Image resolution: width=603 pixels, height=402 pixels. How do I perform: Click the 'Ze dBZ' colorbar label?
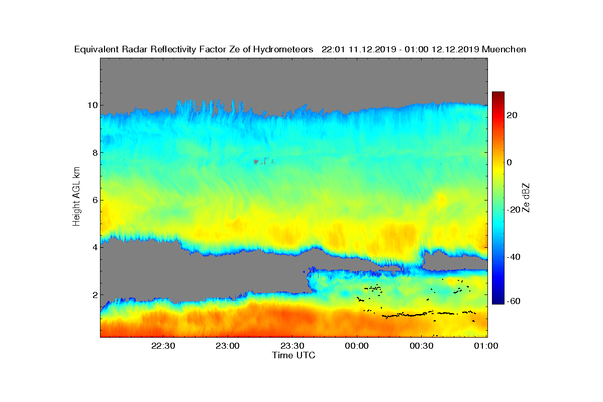coord(527,198)
